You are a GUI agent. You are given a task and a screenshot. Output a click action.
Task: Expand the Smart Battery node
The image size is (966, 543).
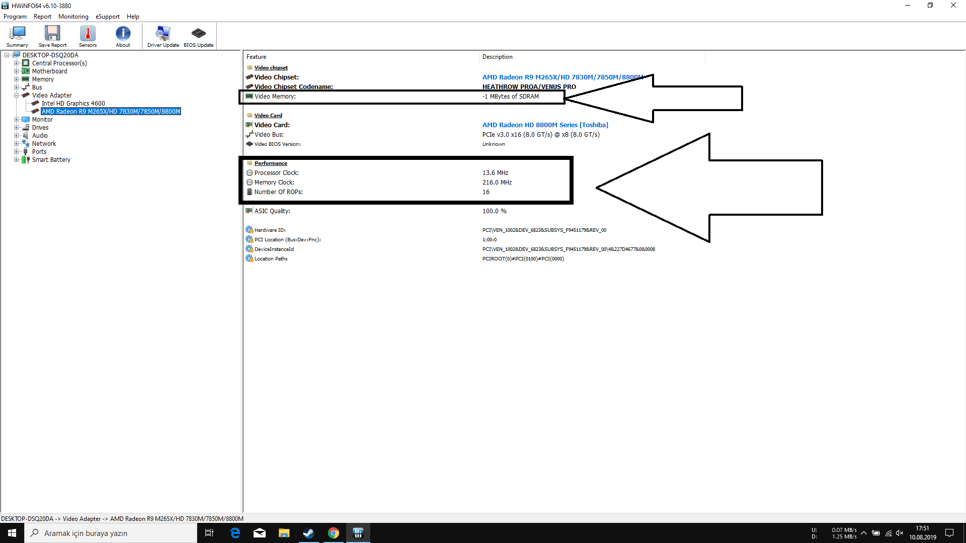(16, 160)
